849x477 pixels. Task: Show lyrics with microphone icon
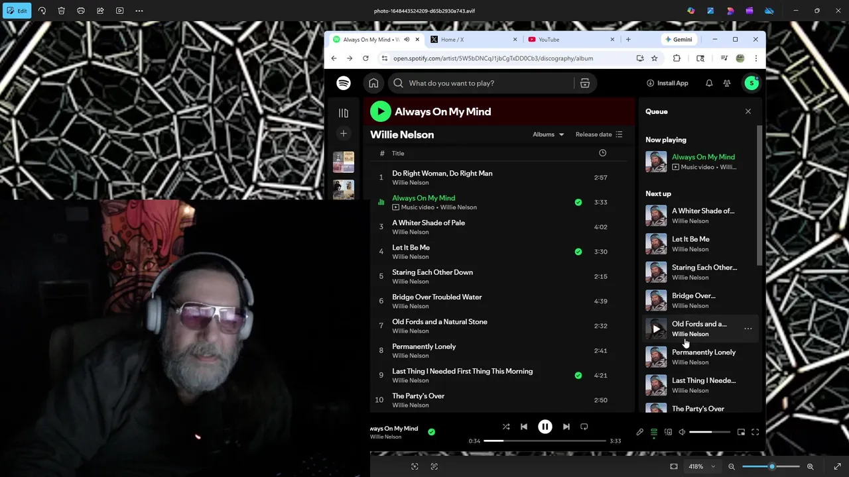(x=639, y=432)
